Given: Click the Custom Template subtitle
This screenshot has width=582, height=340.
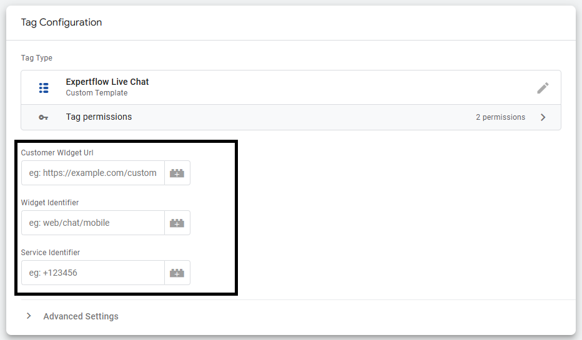Looking at the screenshot, I should click(97, 93).
